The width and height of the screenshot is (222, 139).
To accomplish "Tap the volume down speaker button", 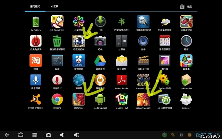I will coord(62,135).
